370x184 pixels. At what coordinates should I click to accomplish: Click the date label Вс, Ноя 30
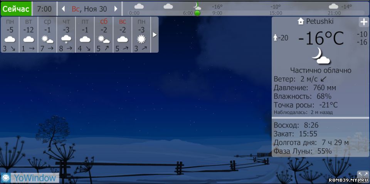coord(89,8)
